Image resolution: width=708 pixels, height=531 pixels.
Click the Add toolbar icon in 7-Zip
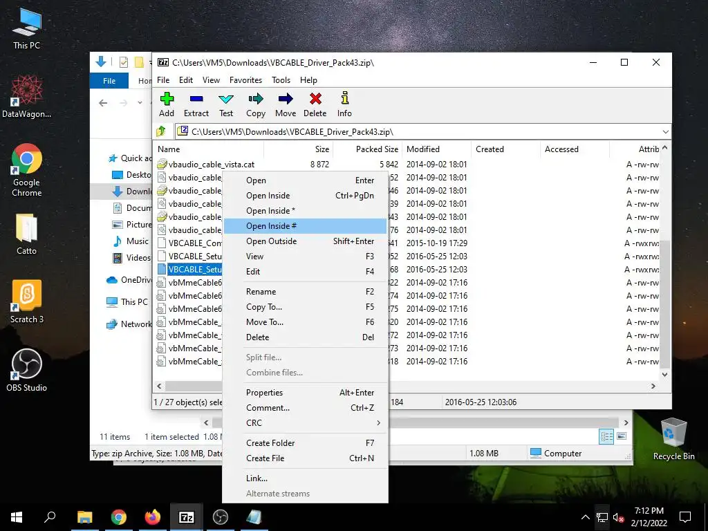(167, 105)
